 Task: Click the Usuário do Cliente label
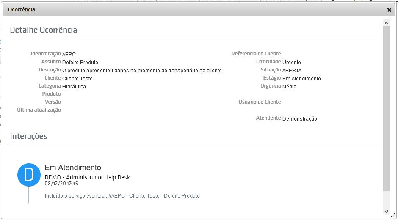point(260,102)
